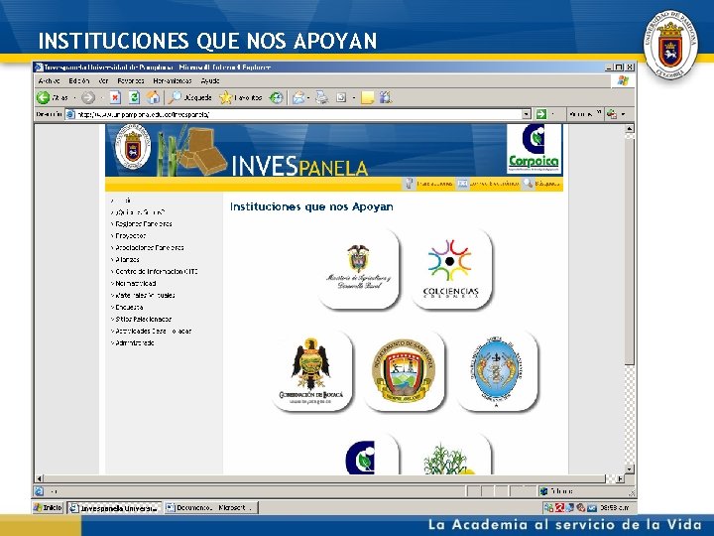Open the Mail button dropdown arrow
714x536 pixels.
(308, 98)
